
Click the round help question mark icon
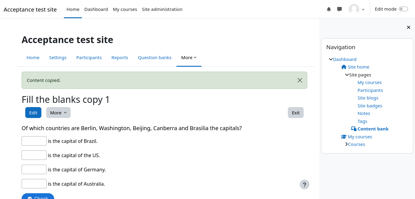(x=304, y=184)
